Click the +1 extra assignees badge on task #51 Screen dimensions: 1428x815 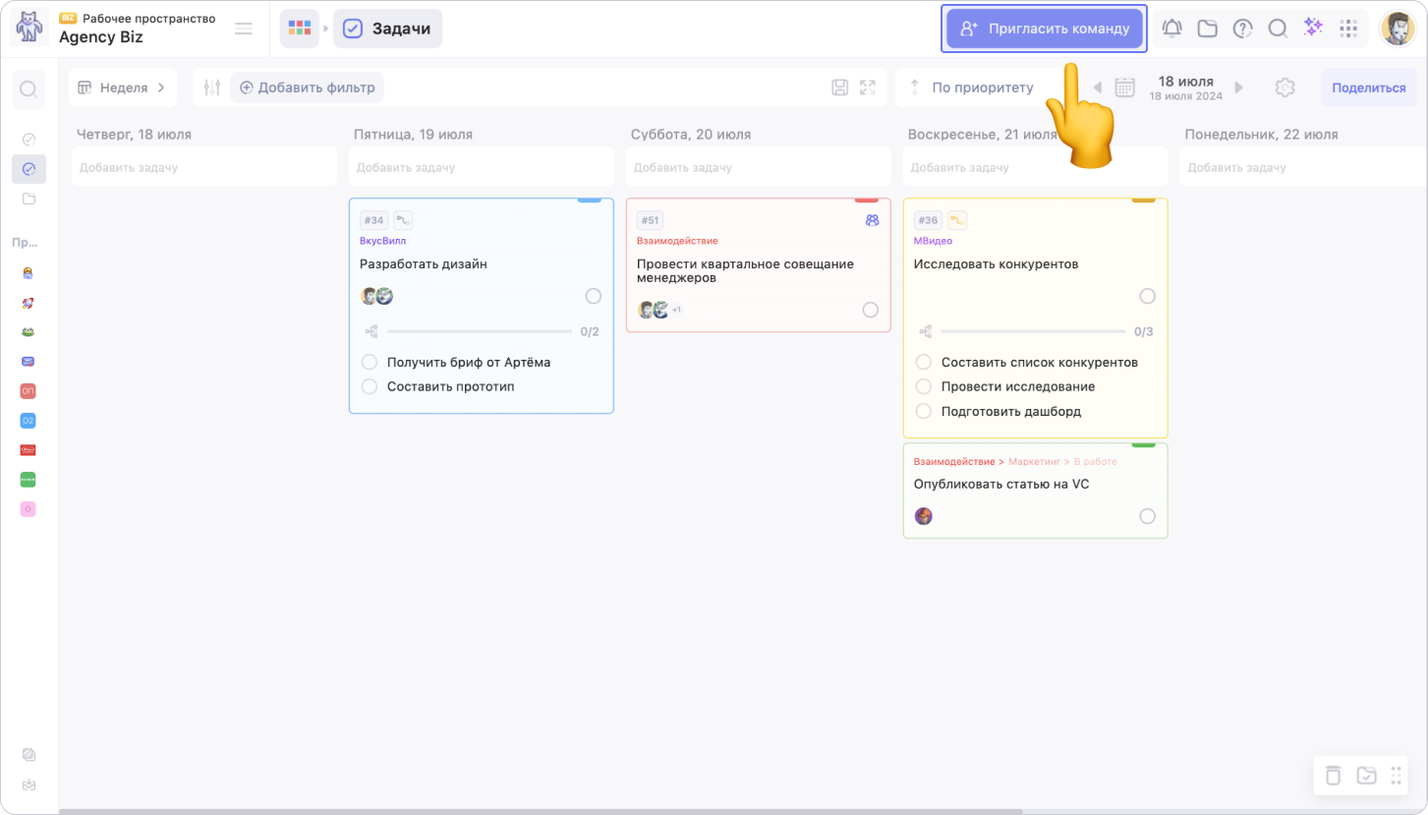point(676,310)
